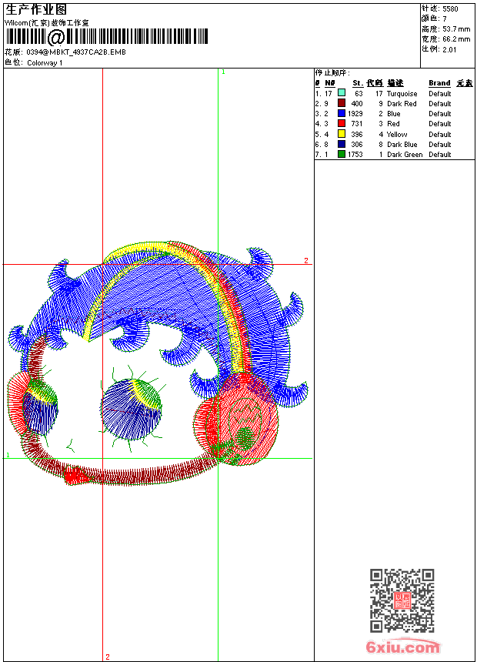Click the embroidered right eye of the character

pos(132,409)
